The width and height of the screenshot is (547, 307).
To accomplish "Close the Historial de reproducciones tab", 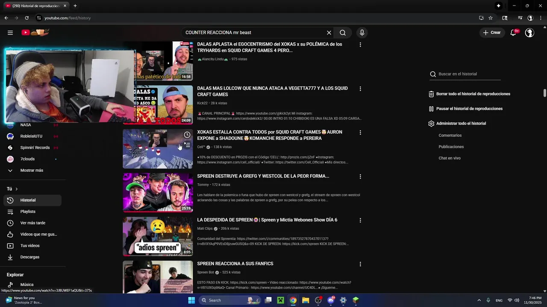I will 65,6.
